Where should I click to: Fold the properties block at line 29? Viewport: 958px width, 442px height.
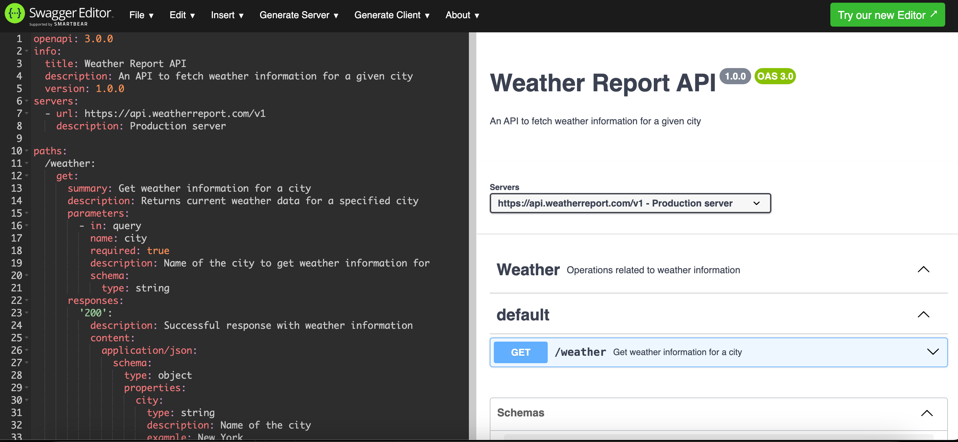27,387
